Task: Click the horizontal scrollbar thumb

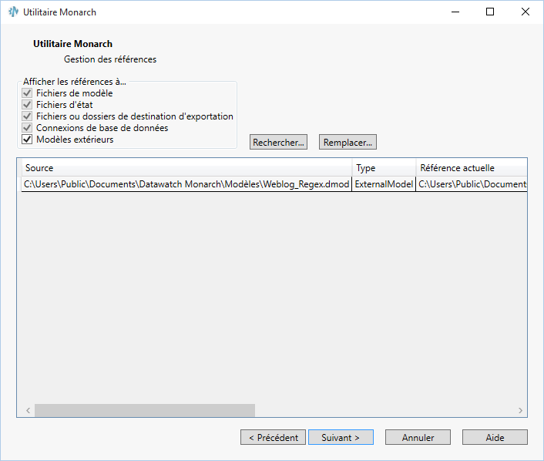Action: (145, 410)
